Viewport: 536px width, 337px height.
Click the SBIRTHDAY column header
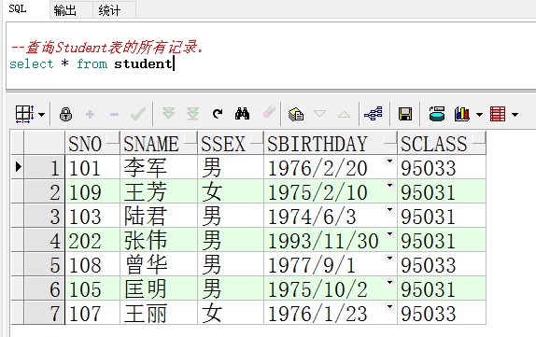[x=331, y=144]
